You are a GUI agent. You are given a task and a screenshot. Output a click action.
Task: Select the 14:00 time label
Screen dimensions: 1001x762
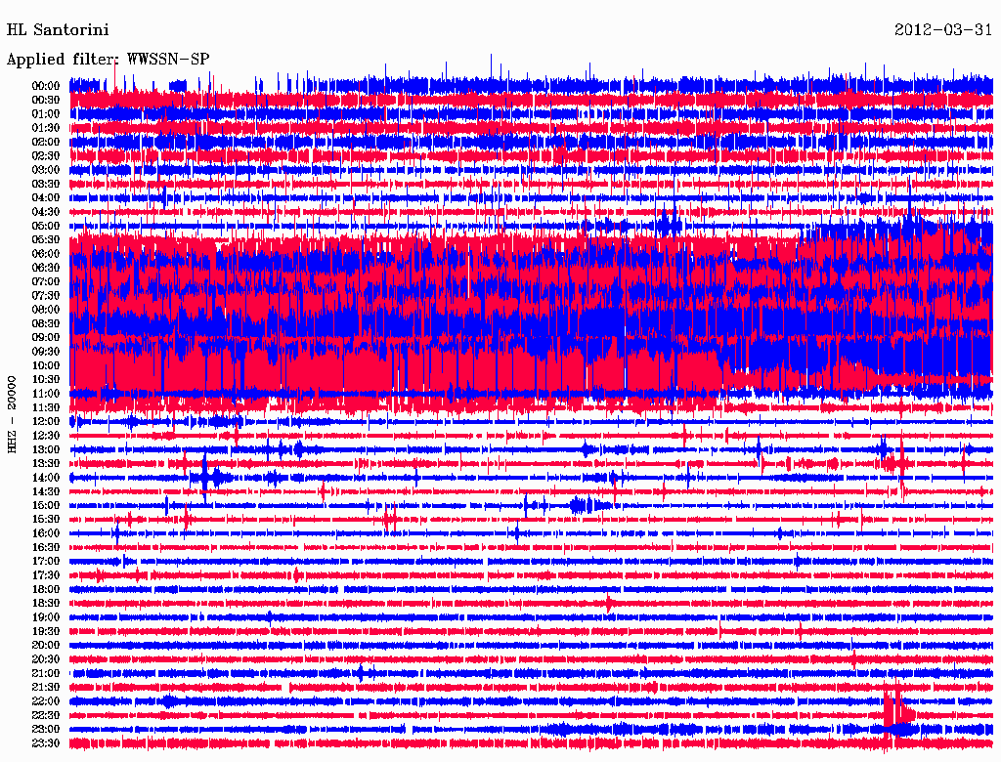(x=46, y=478)
